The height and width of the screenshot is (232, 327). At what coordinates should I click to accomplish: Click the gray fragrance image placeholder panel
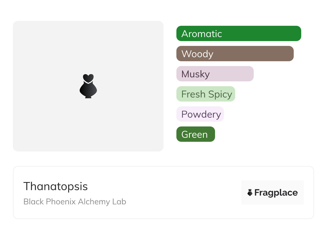[x=88, y=86]
